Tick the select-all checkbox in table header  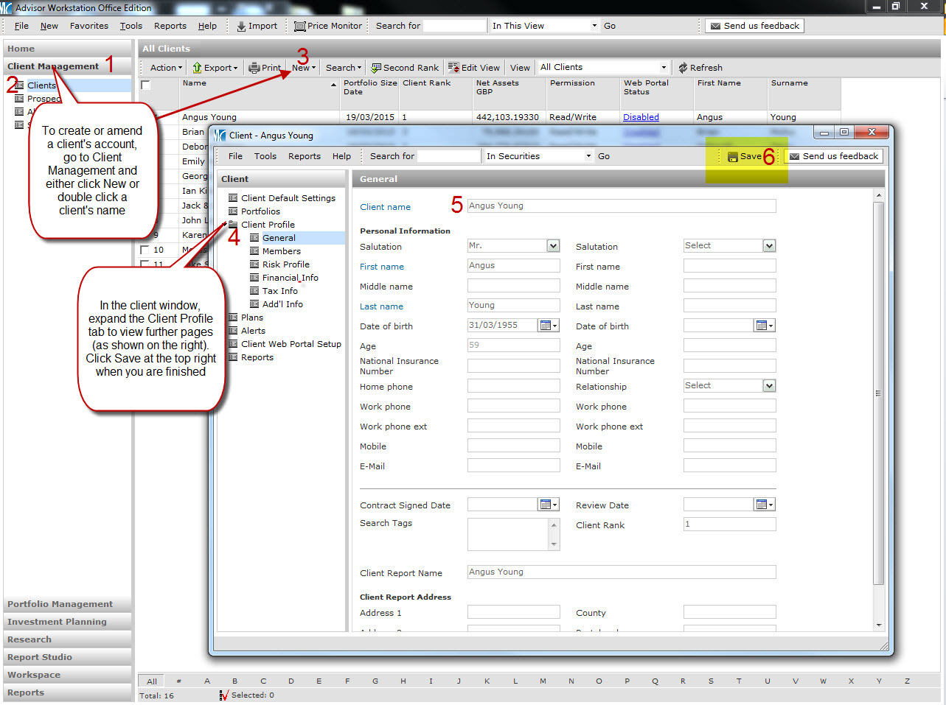click(146, 85)
